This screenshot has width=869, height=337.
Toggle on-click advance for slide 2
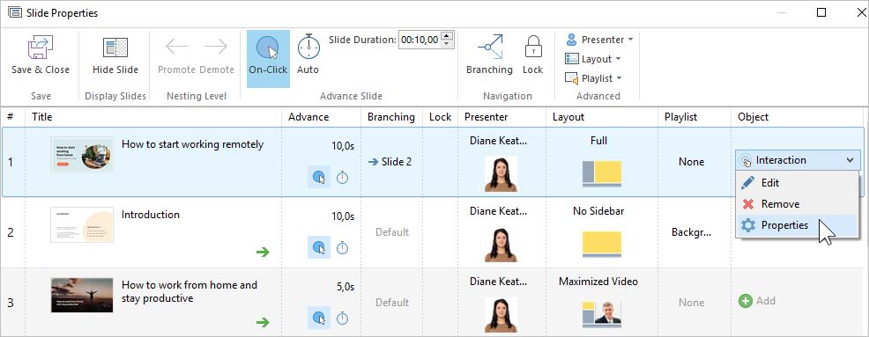click(319, 247)
